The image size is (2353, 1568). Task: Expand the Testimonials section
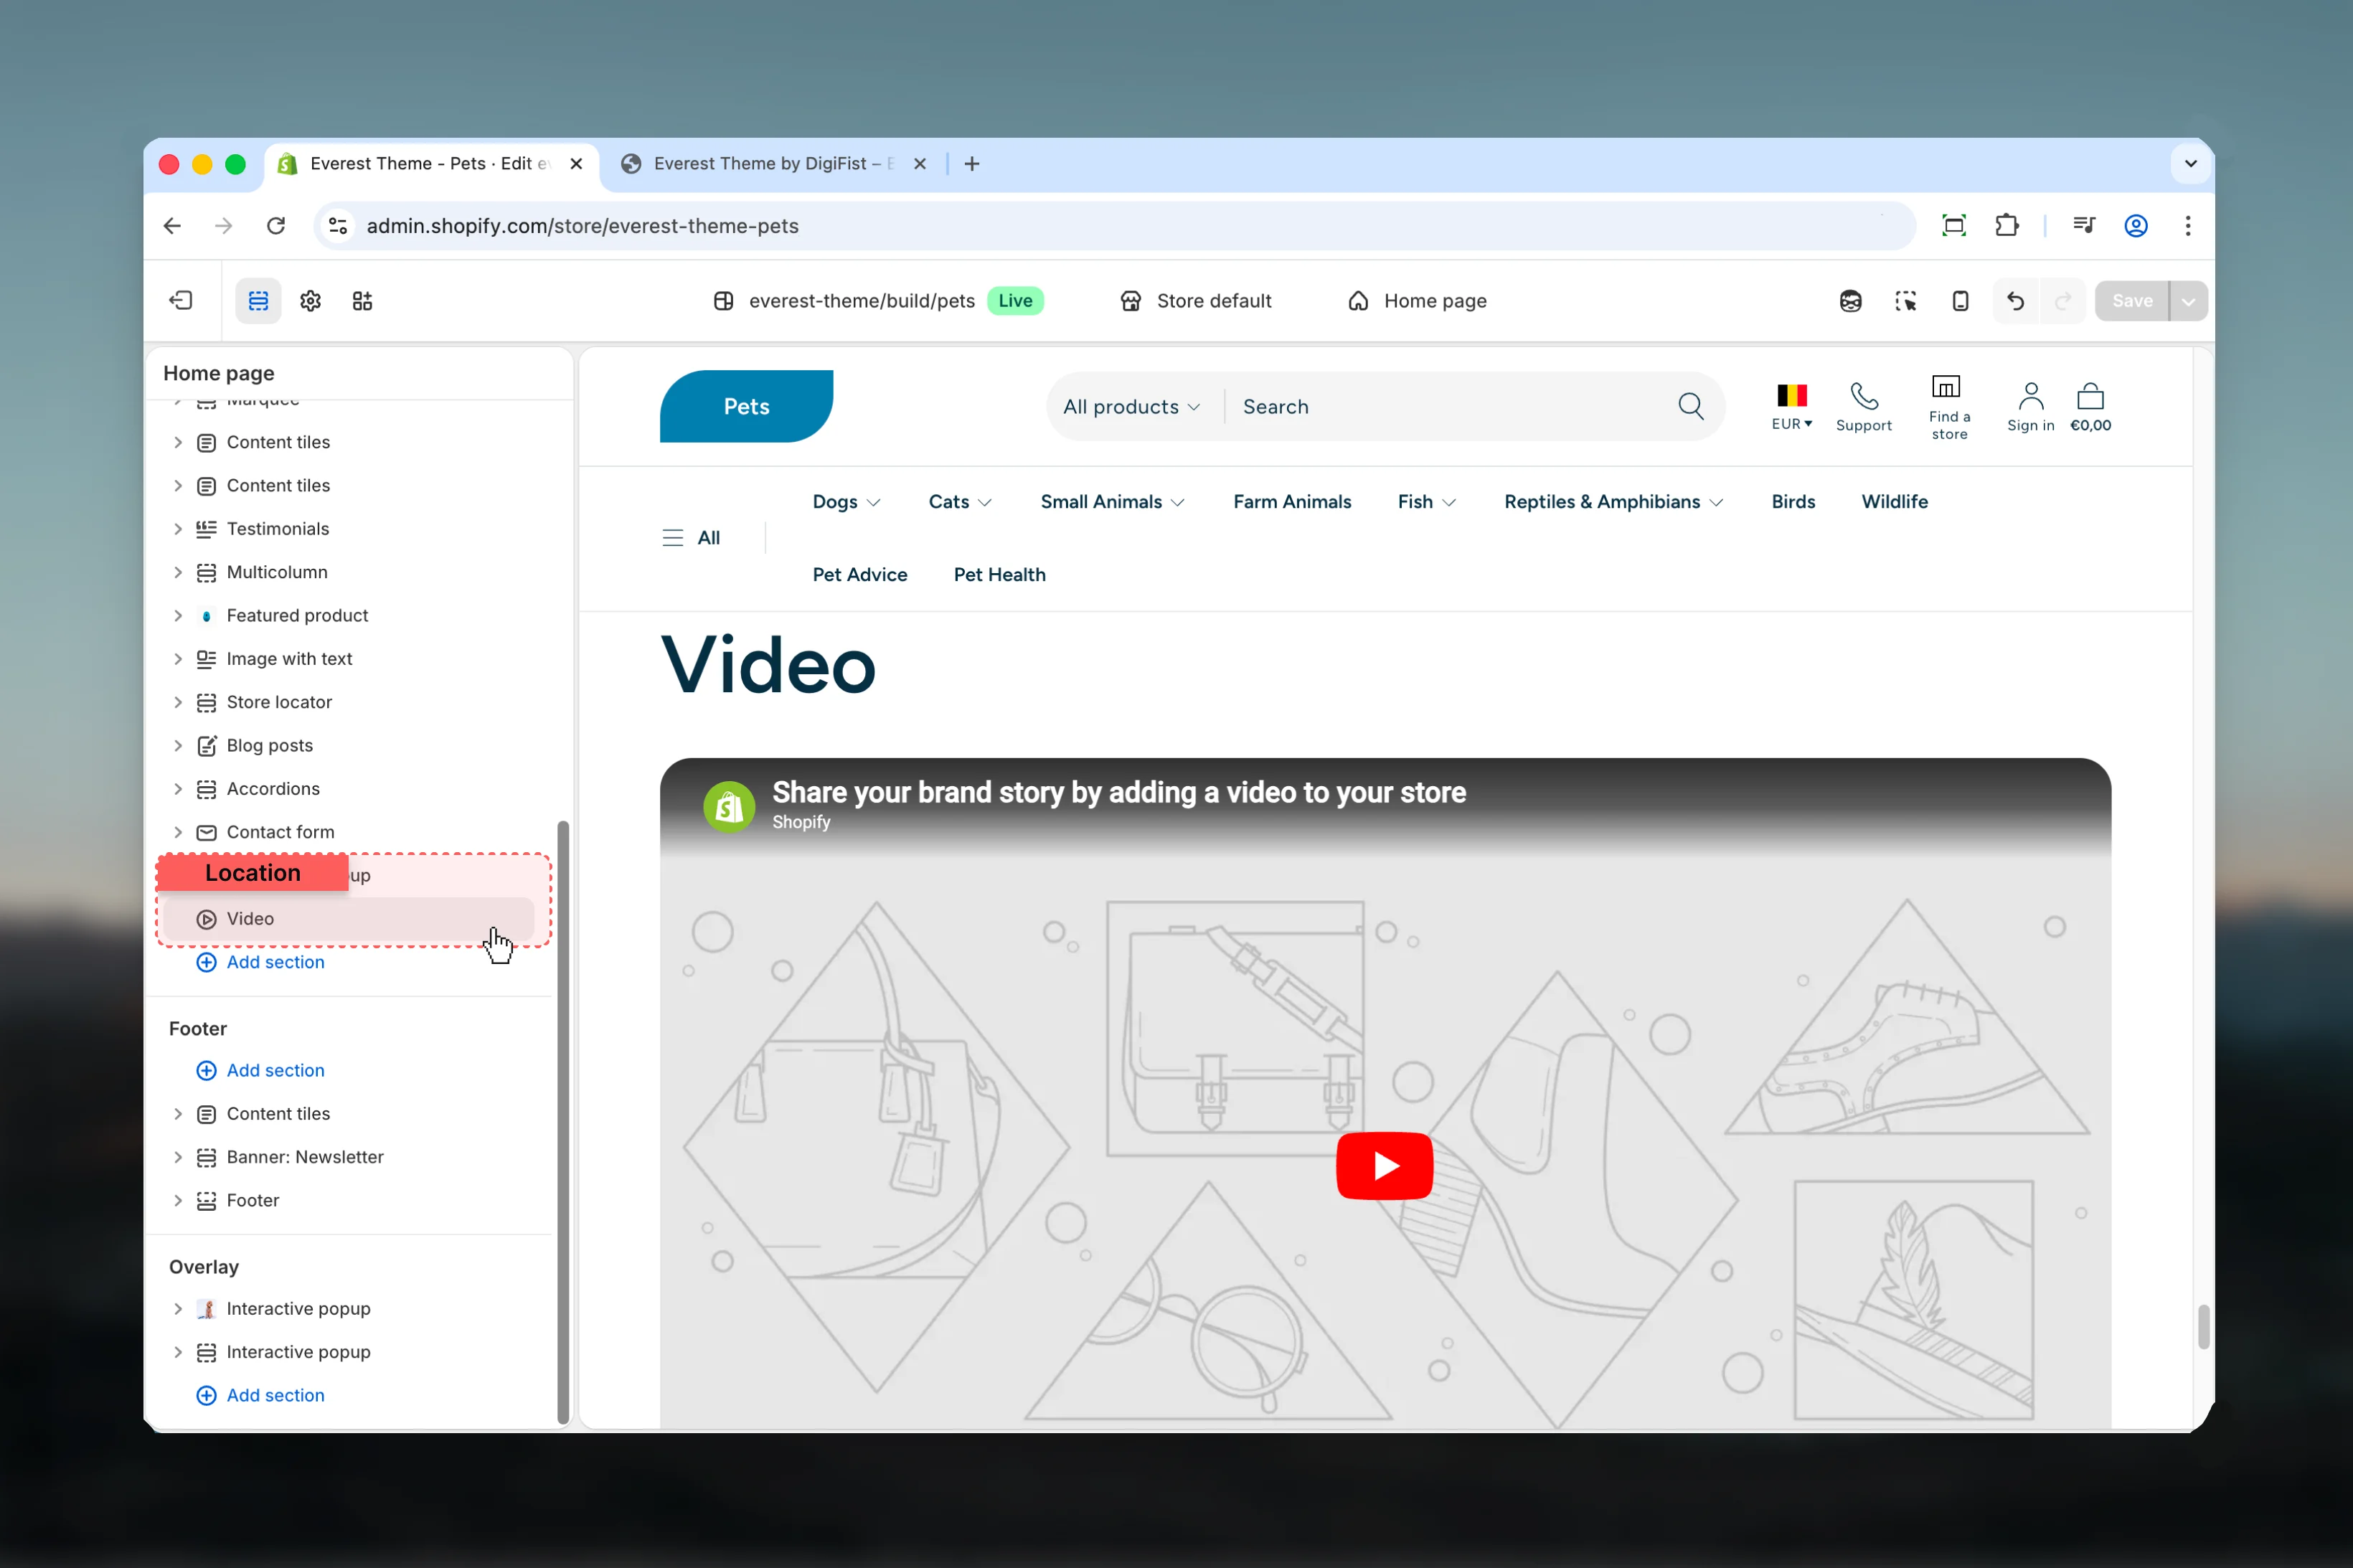[178, 529]
